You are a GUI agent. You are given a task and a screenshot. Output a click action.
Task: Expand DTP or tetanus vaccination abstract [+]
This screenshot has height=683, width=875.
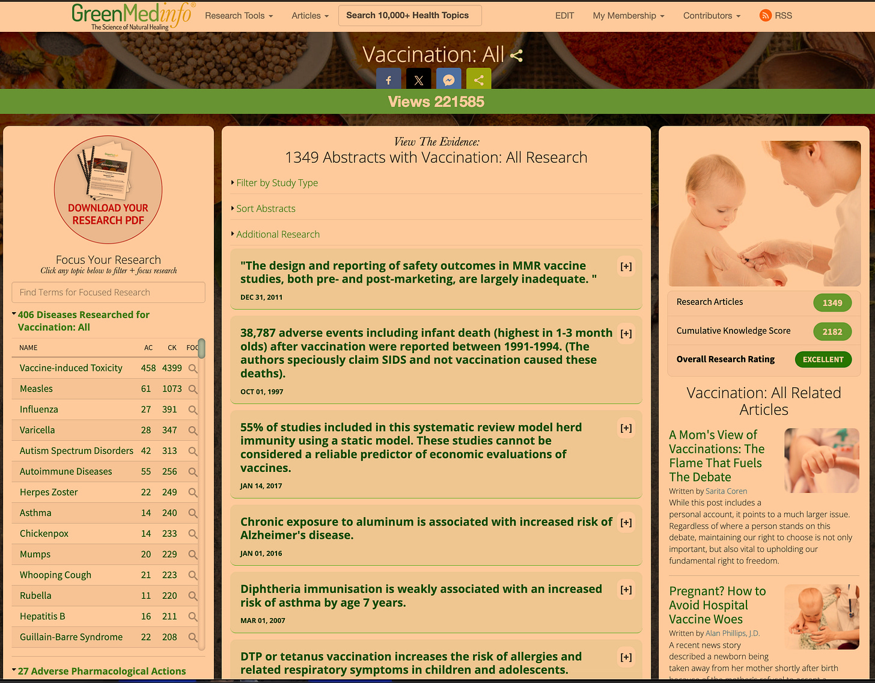(626, 657)
